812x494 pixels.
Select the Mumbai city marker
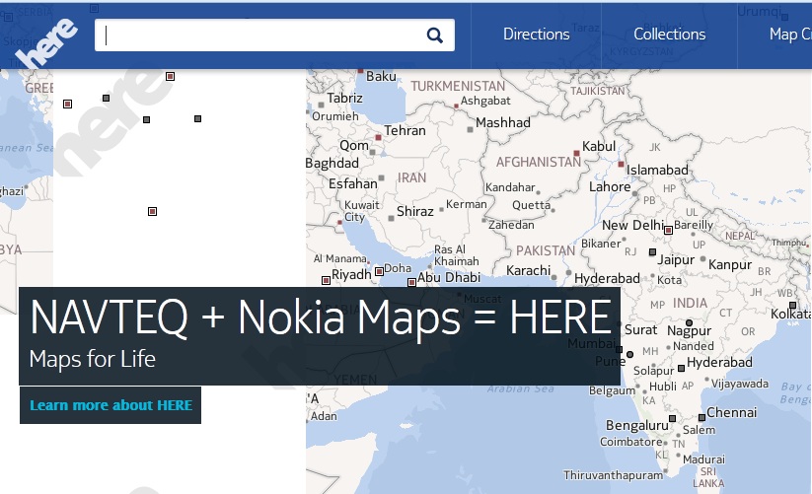pos(620,349)
